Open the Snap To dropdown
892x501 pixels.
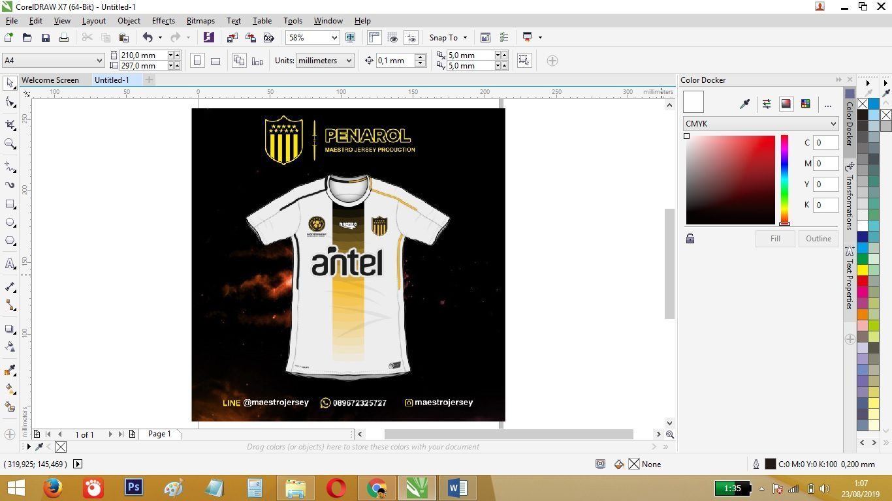coord(448,37)
